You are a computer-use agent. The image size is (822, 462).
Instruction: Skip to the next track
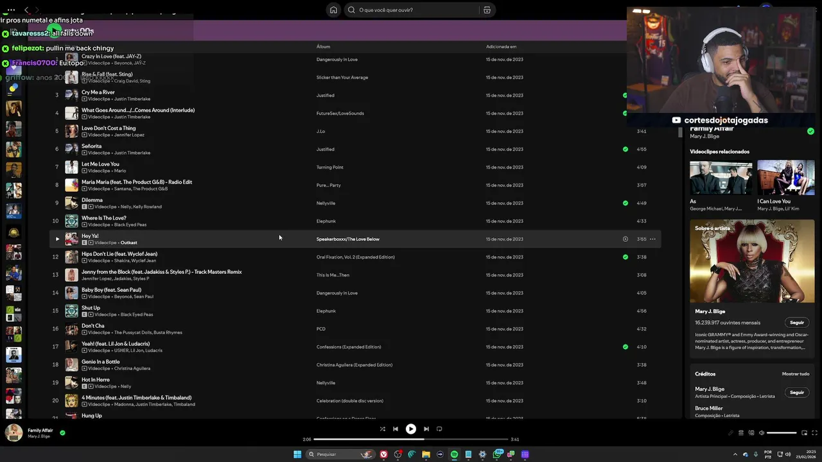[426, 429]
